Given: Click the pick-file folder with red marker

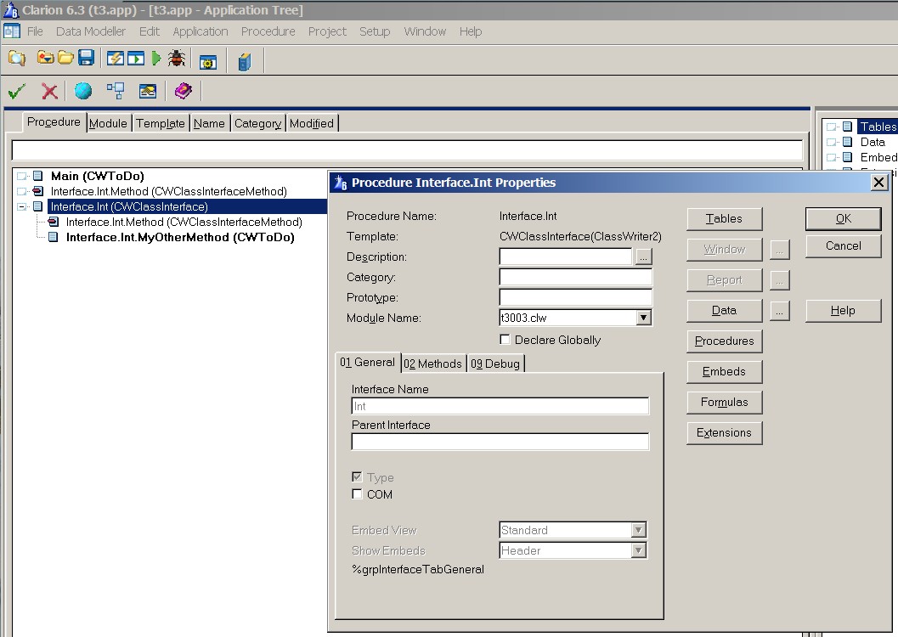Looking at the screenshot, I should (45, 57).
